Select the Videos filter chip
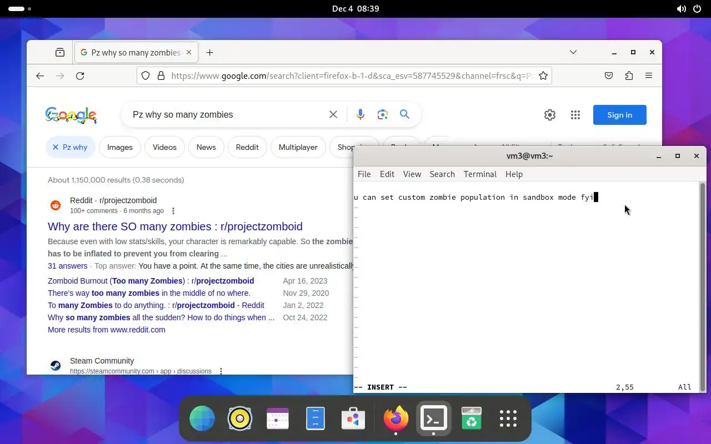 point(164,147)
